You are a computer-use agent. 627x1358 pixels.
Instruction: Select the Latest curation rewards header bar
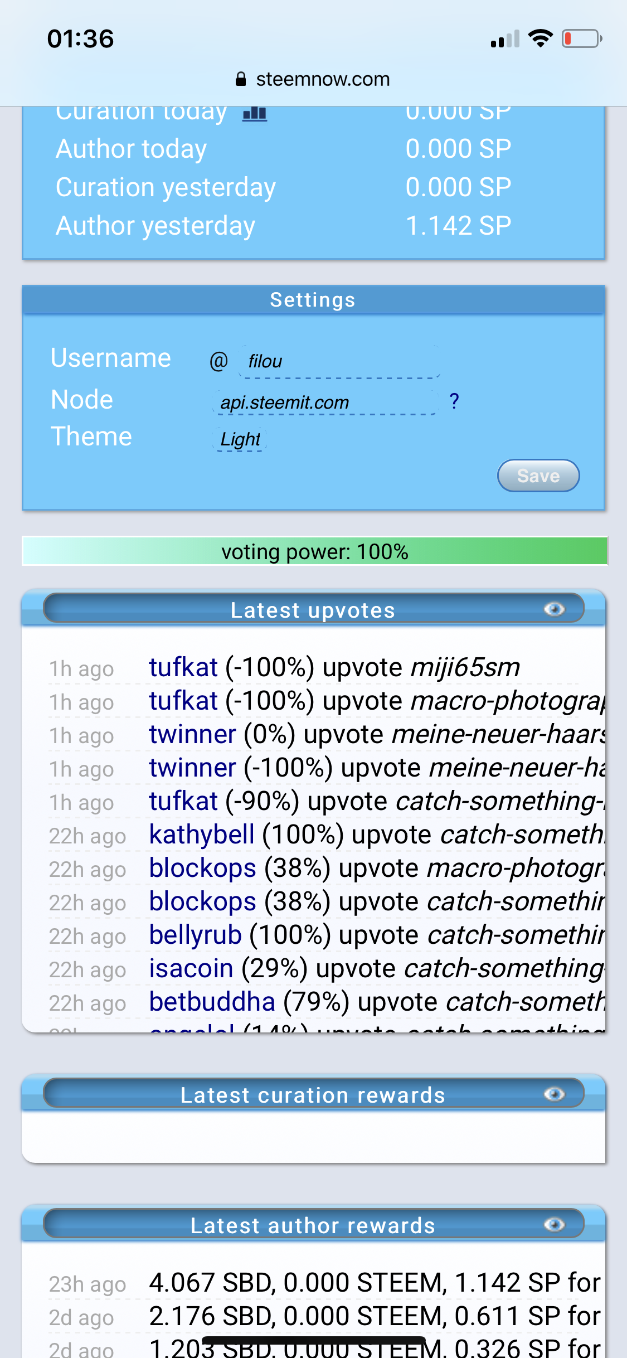pyautogui.click(x=314, y=1093)
